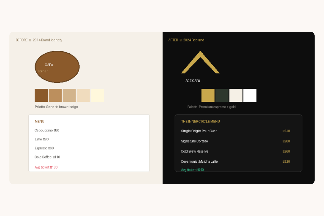Click the white swatch in the premium palette
The width and height of the screenshot is (324, 216).
pyautogui.click(x=249, y=95)
